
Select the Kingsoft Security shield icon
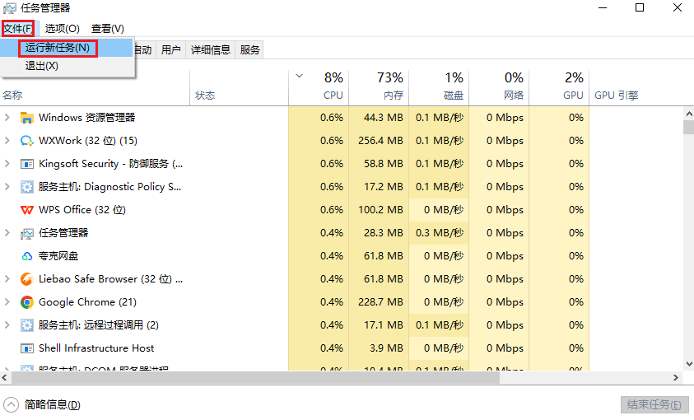click(26, 164)
